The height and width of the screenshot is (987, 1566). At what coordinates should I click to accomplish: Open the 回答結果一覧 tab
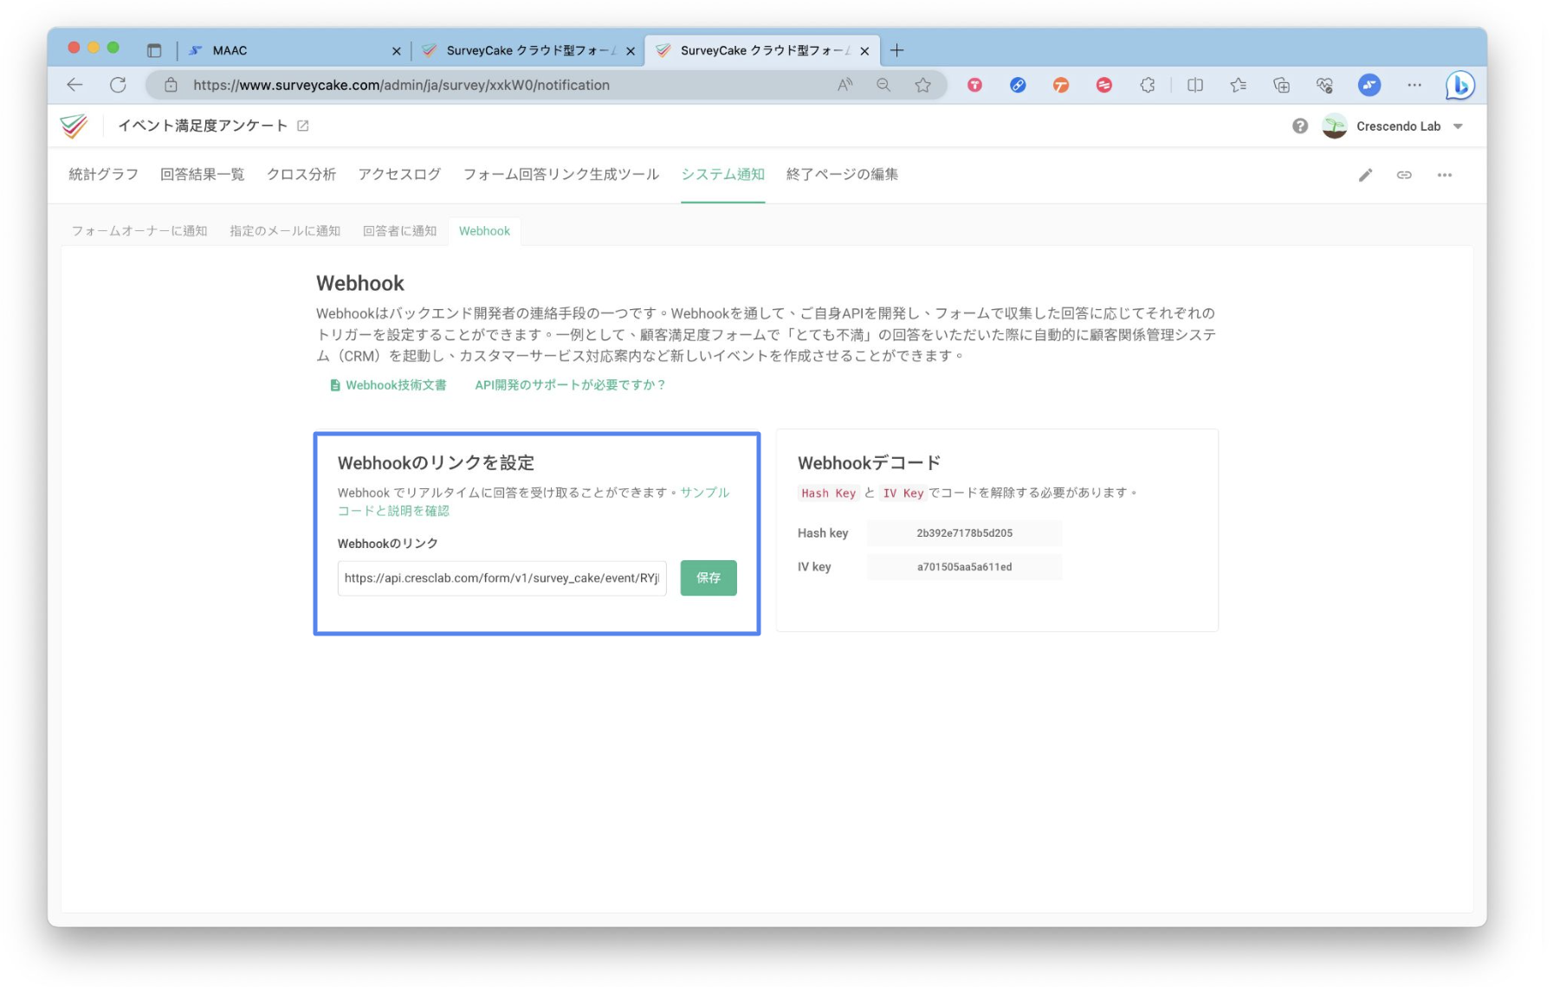pos(202,174)
